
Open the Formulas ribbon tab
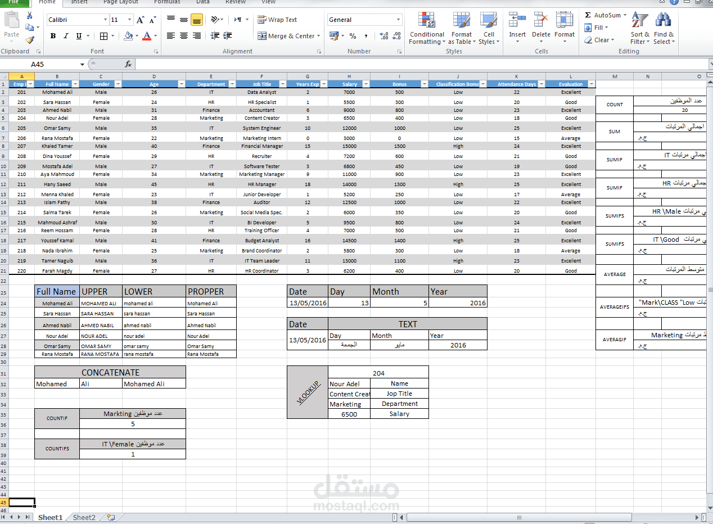167,2
